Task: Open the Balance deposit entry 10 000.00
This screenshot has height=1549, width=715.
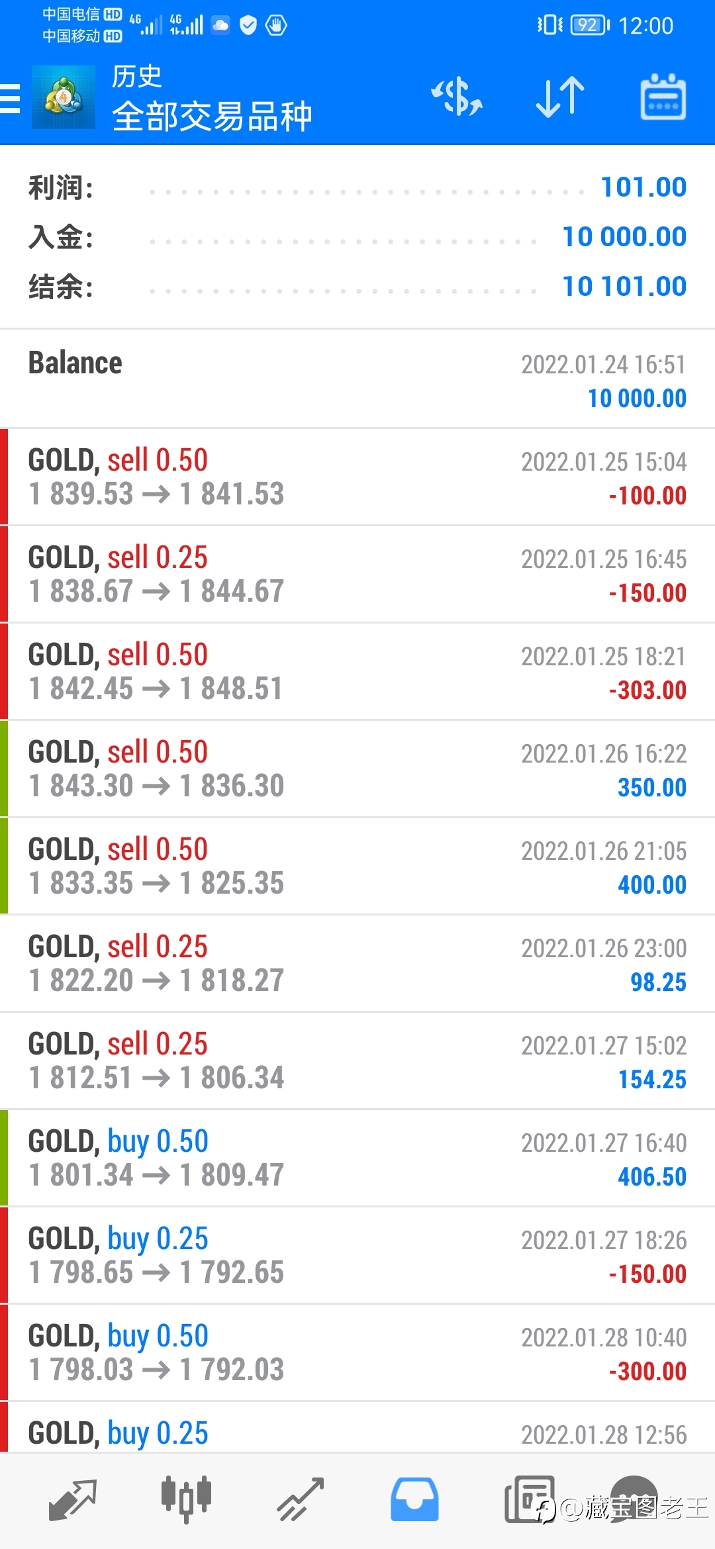Action: pos(358,379)
